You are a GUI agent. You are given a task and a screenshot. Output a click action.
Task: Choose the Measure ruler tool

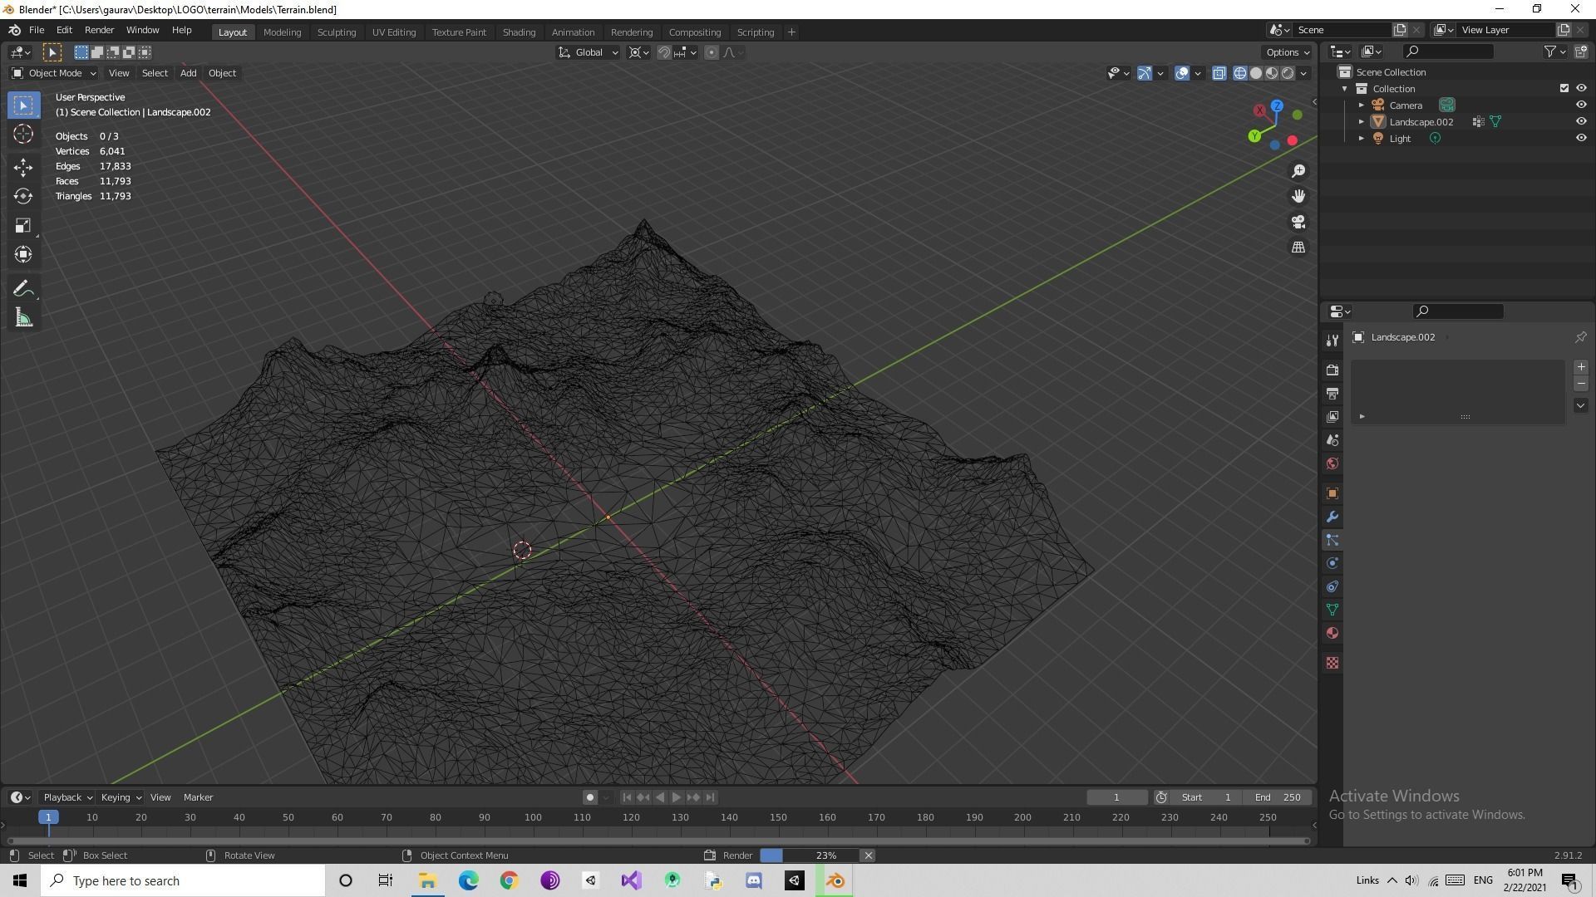(23, 318)
